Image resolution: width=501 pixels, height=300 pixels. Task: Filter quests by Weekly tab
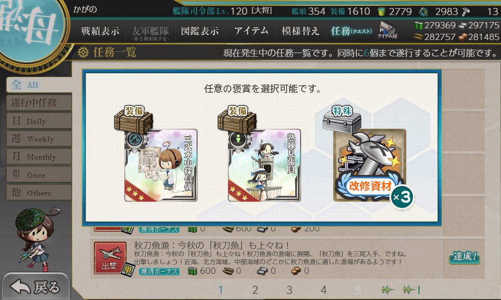pyautogui.click(x=39, y=139)
